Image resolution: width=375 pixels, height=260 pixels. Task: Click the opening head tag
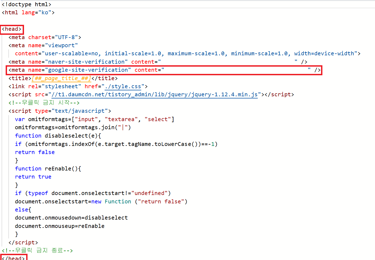[x=12, y=29]
